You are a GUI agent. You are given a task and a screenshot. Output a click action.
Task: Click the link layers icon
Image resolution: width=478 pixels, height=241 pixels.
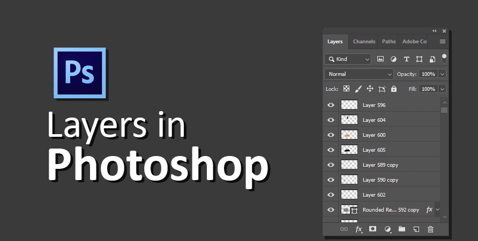pos(343,229)
